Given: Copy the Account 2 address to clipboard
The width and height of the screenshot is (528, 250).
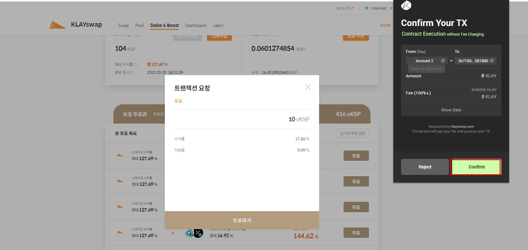Looking at the screenshot, I should (x=443, y=61).
